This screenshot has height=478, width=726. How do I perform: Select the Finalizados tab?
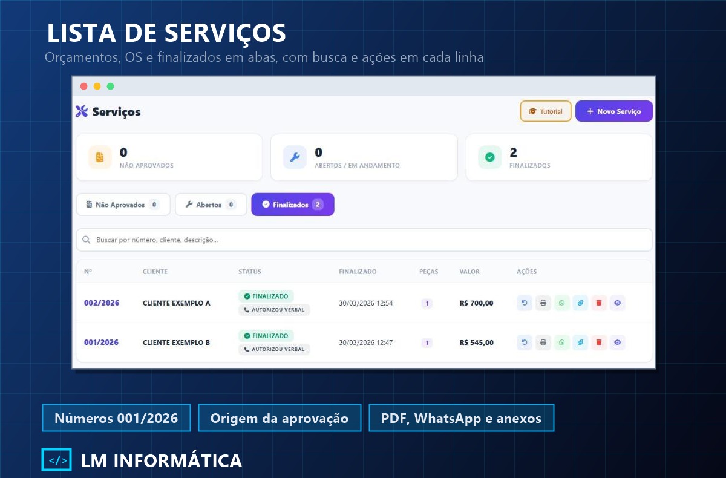click(x=293, y=205)
